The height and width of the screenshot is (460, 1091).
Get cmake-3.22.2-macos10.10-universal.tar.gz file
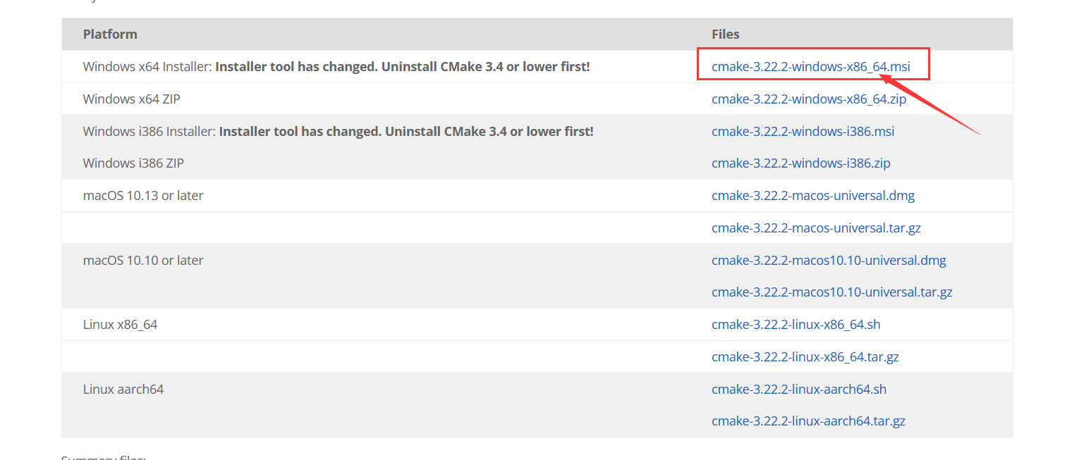pos(832,292)
